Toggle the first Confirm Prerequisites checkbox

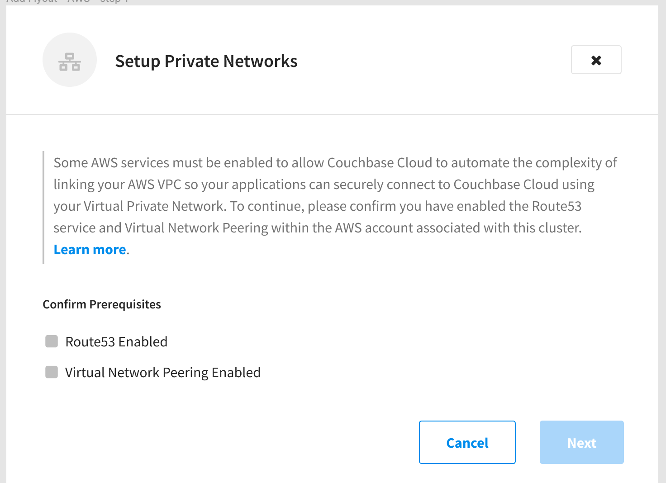tap(51, 341)
